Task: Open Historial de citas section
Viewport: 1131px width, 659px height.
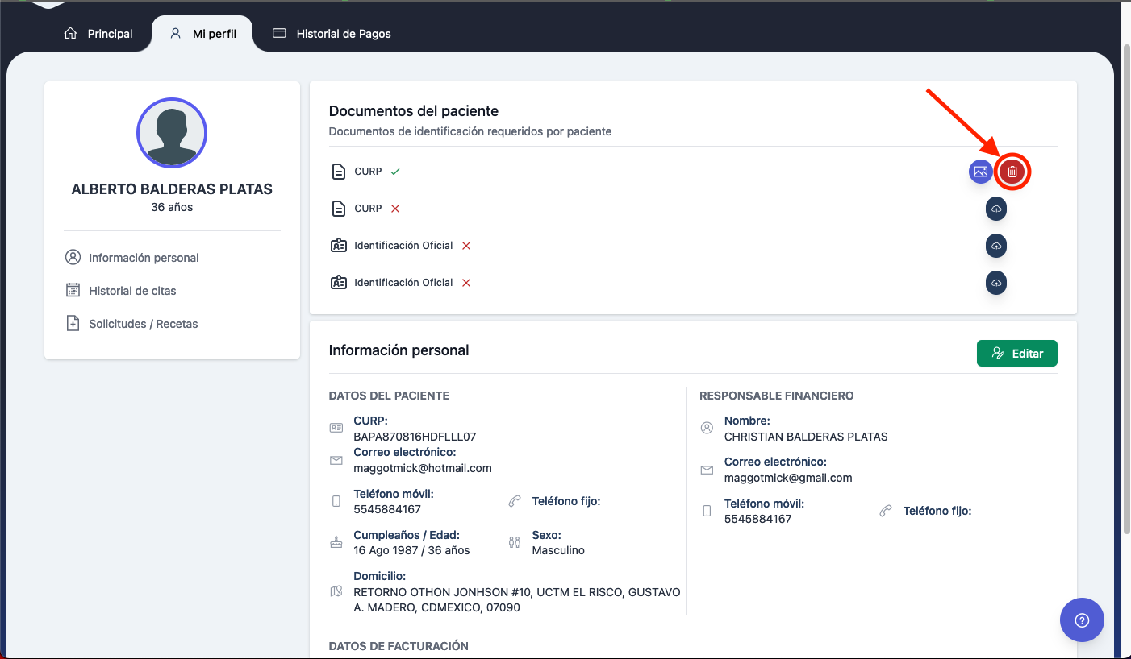Action: point(132,291)
